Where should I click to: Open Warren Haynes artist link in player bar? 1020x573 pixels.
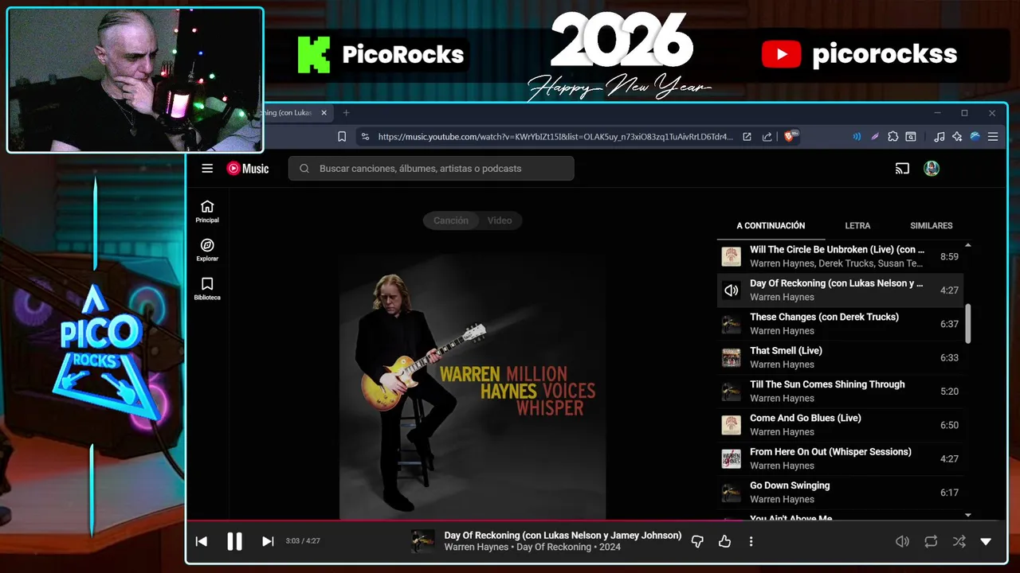[477, 548]
